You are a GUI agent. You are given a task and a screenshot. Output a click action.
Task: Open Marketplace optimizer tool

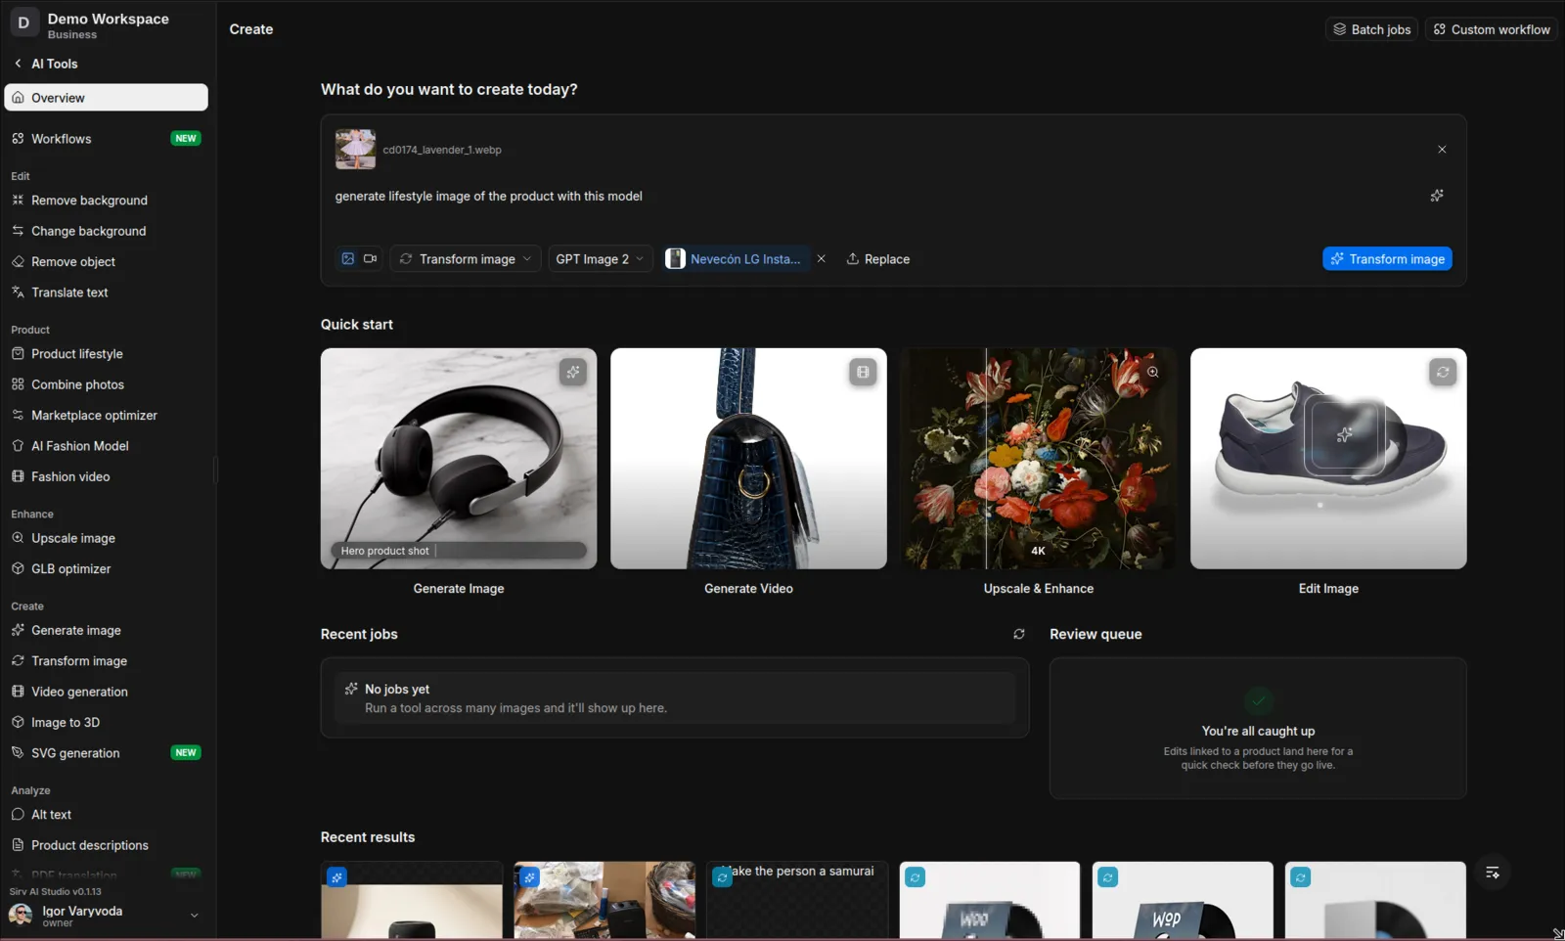click(x=106, y=416)
